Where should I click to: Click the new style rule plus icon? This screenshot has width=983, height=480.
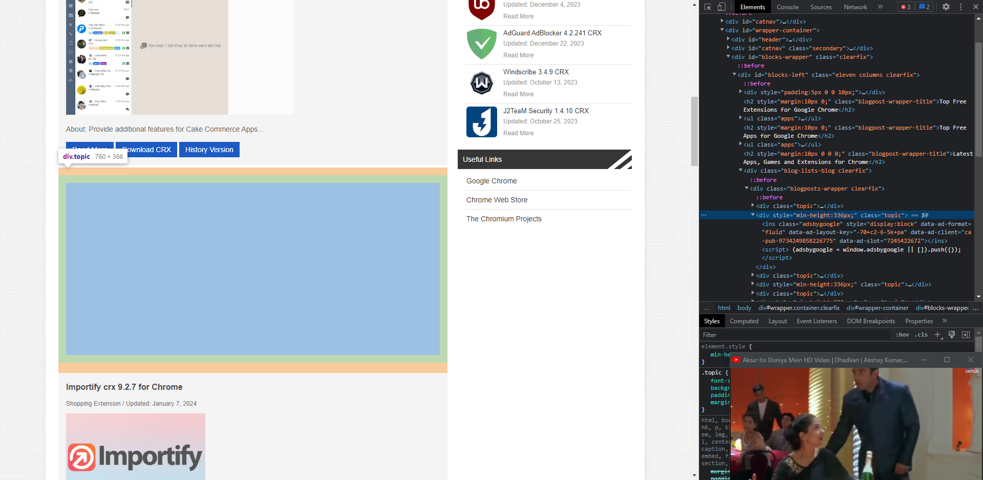point(938,335)
